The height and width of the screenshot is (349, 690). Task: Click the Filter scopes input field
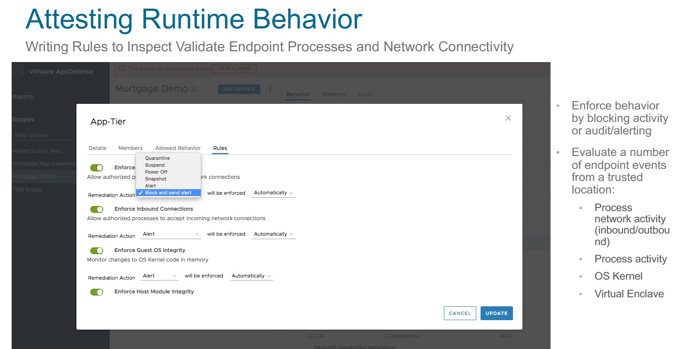[43, 135]
